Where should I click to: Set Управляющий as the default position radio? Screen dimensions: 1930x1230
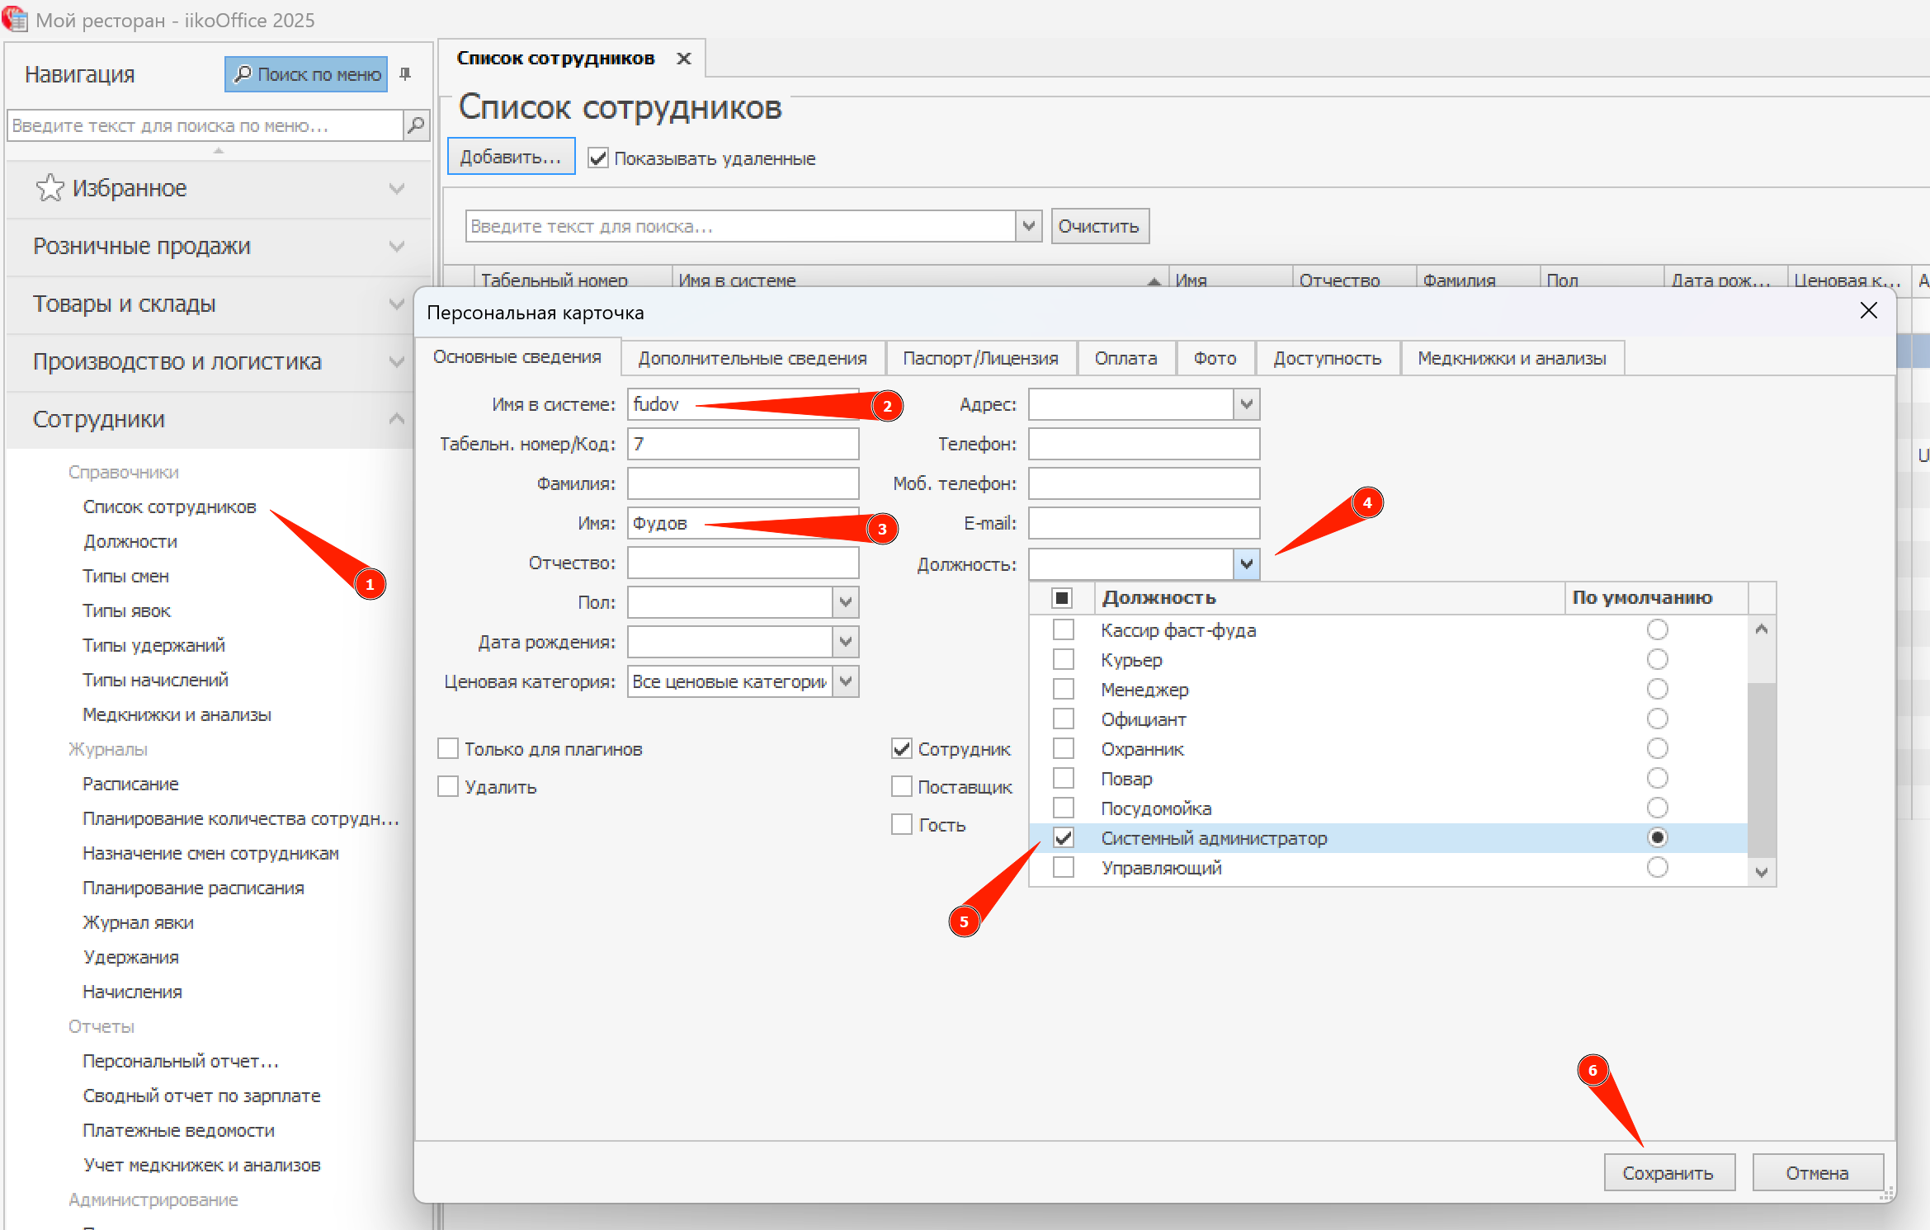[1657, 868]
